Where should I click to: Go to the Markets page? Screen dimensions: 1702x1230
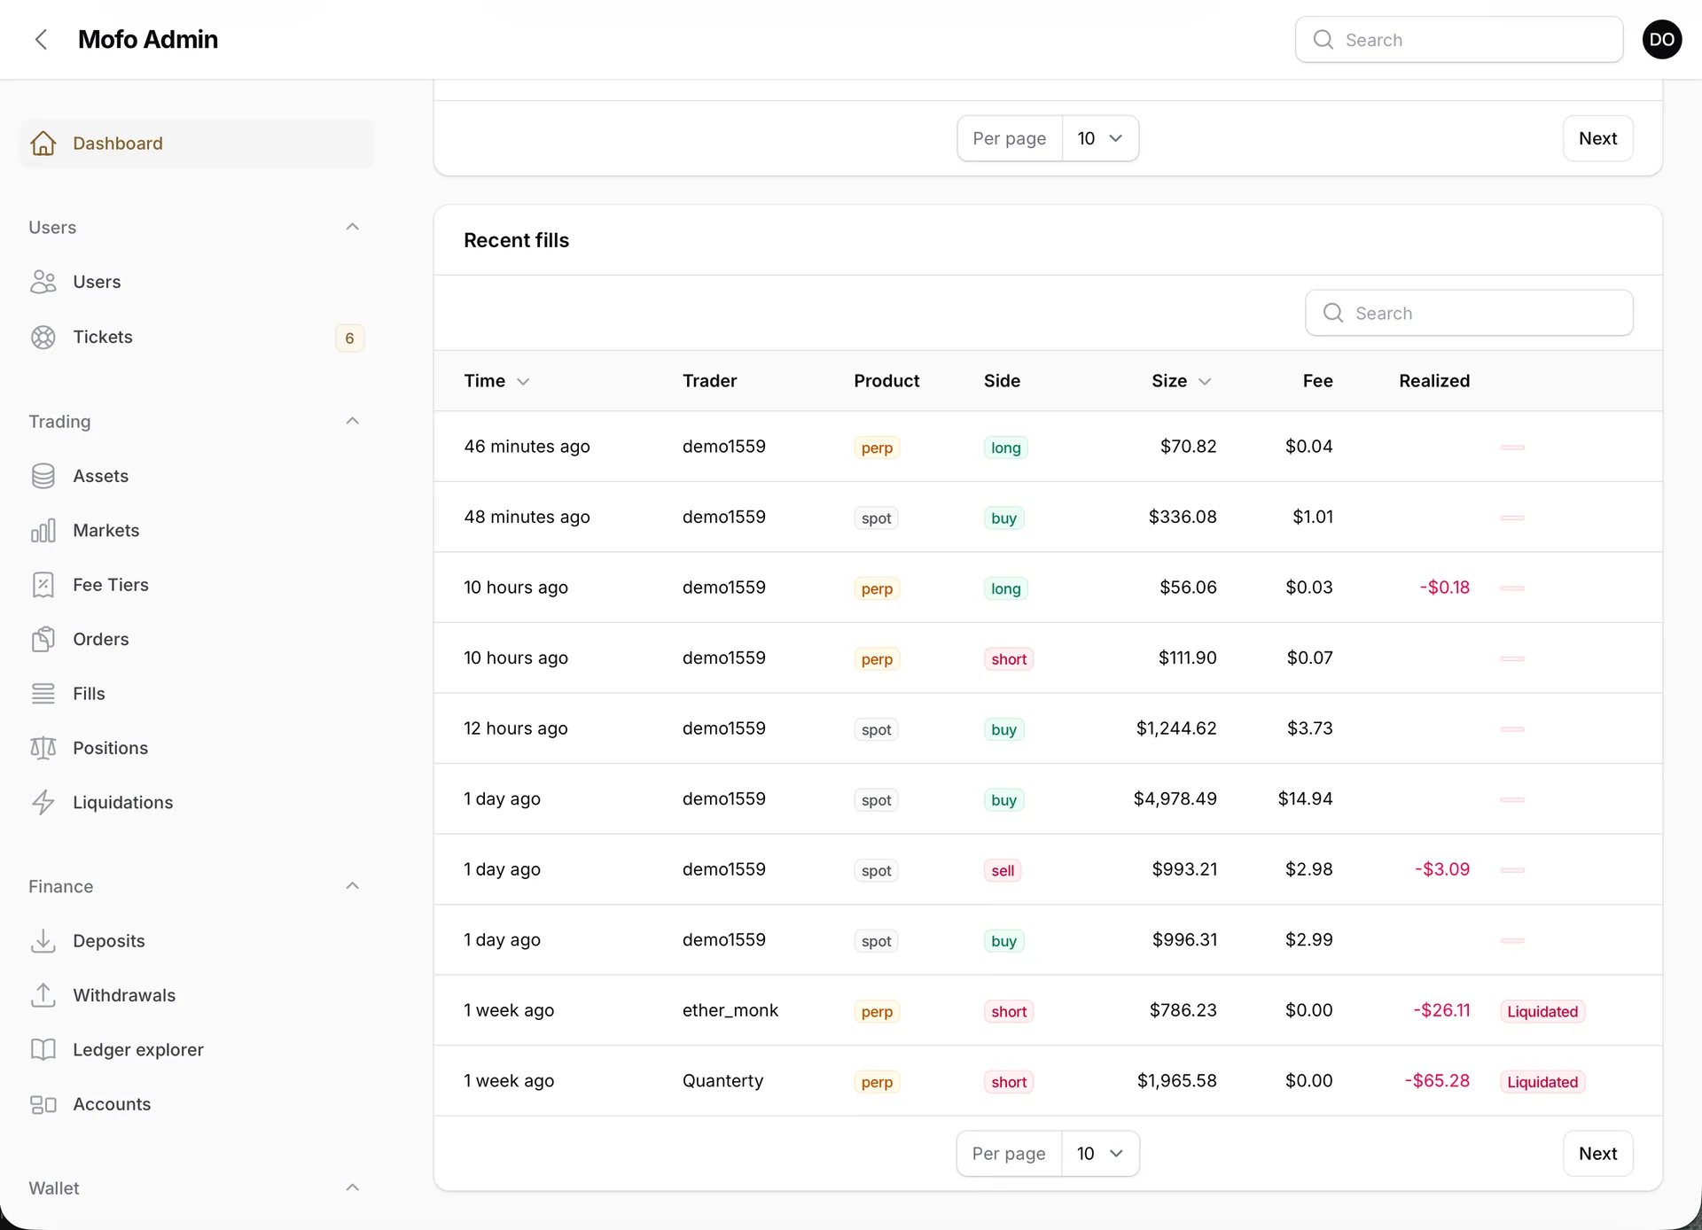tap(197, 530)
